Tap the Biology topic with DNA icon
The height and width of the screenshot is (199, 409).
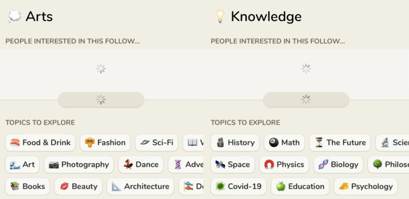pyautogui.click(x=338, y=165)
